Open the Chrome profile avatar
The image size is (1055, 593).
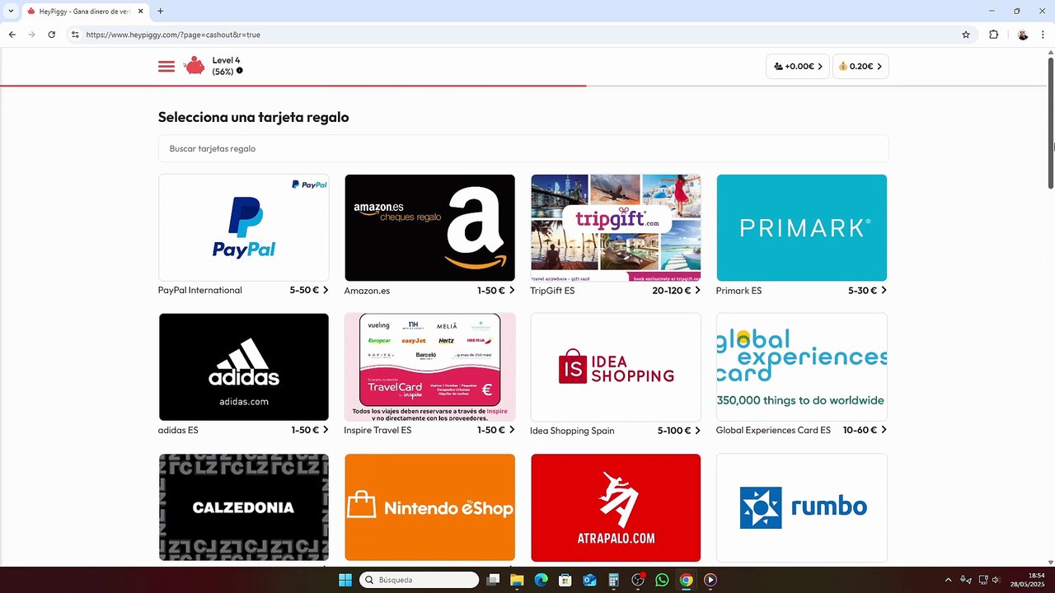[x=1023, y=35]
